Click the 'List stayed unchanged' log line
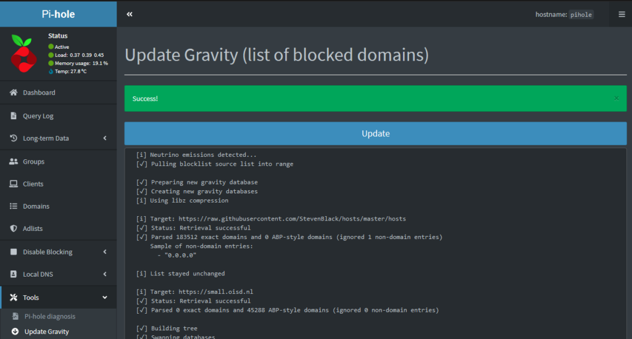 coord(181,274)
